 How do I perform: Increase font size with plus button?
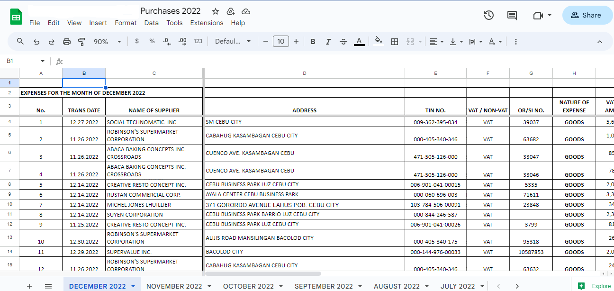point(296,41)
